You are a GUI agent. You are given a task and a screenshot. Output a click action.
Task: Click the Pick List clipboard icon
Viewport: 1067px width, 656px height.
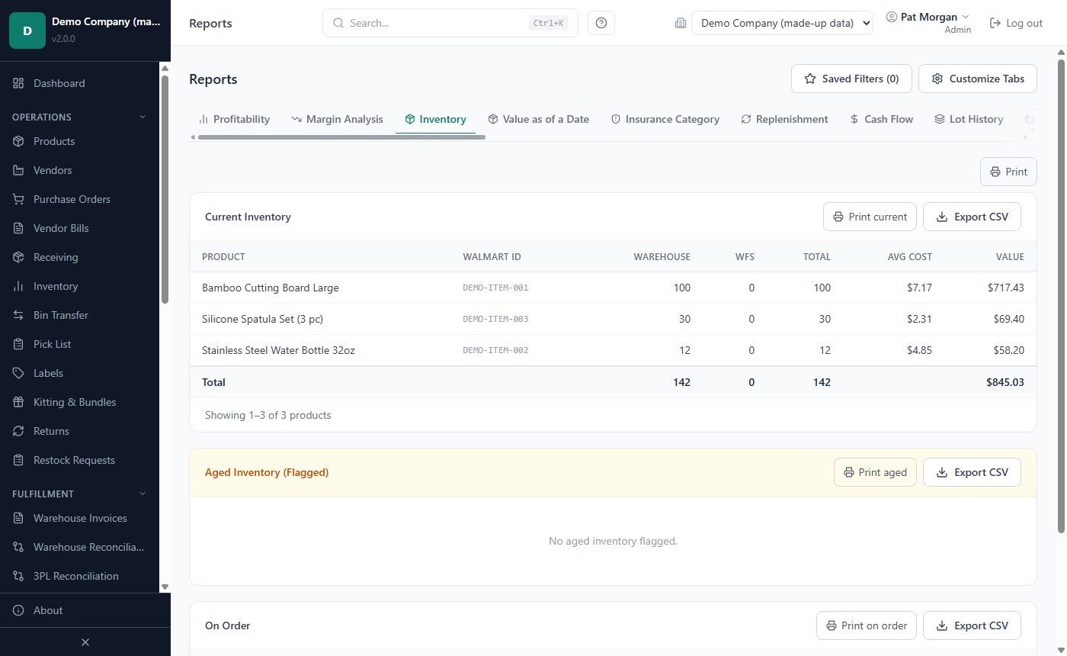18,344
